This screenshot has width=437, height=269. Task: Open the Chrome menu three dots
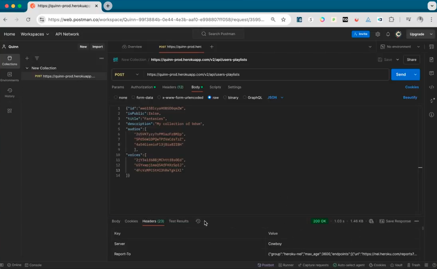(432, 19)
